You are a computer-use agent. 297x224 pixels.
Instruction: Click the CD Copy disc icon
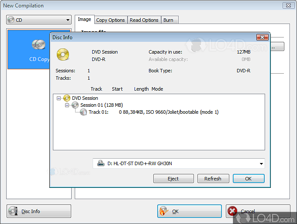(38, 44)
